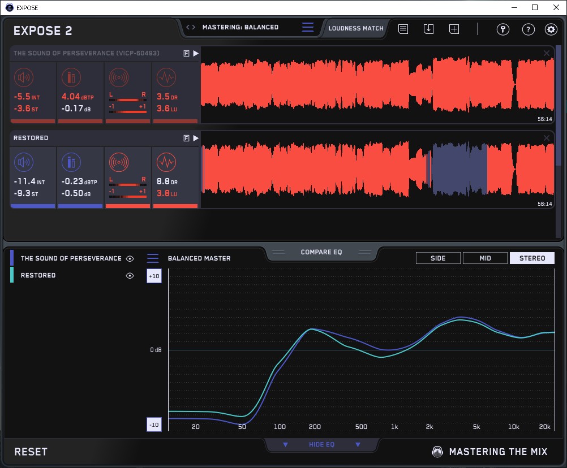Open the notes list icon in the toolbar

pyautogui.click(x=403, y=29)
